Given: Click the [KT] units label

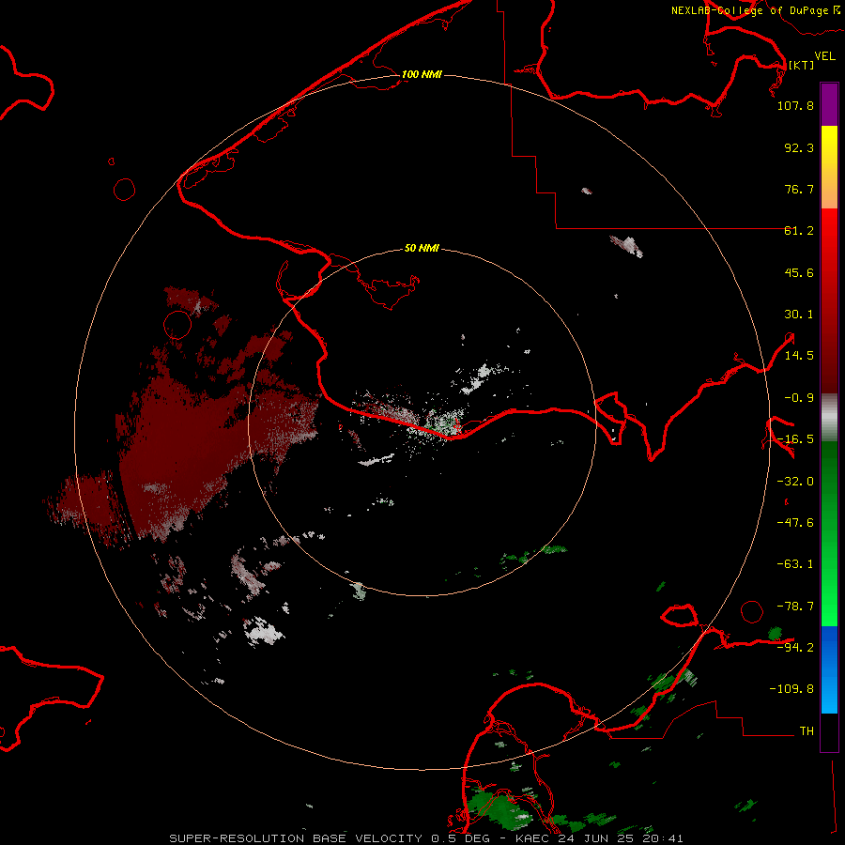Looking at the screenshot, I should (801, 65).
